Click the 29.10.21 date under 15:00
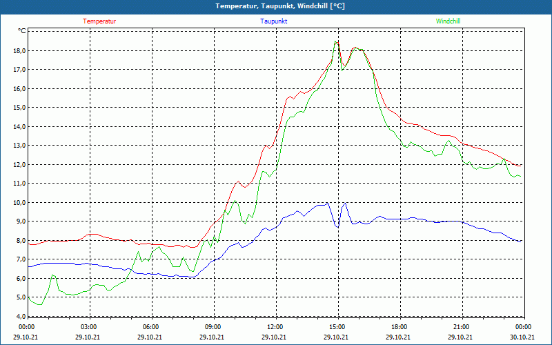This screenshot has width=552, height=345. pos(336,337)
